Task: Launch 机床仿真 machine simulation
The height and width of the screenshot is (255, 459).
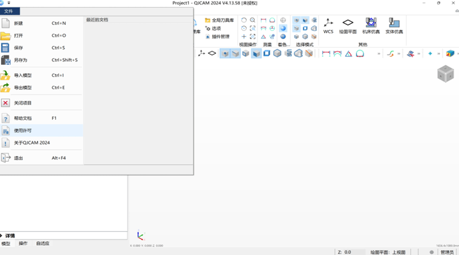Action: (370, 24)
